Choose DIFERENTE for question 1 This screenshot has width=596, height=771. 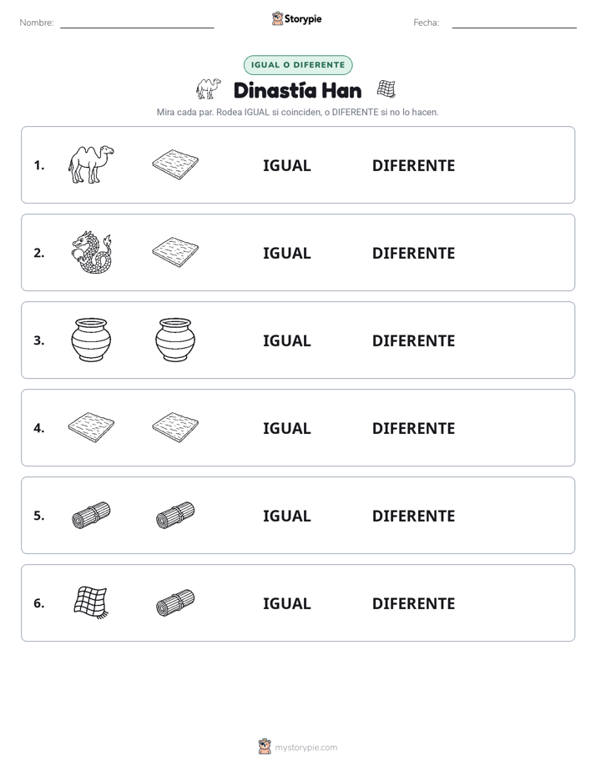pyautogui.click(x=413, y=166)
